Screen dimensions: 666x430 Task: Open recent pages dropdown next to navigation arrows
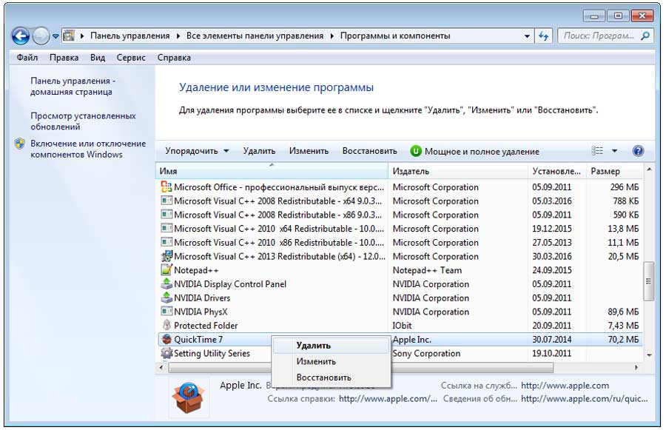point(55,36)
